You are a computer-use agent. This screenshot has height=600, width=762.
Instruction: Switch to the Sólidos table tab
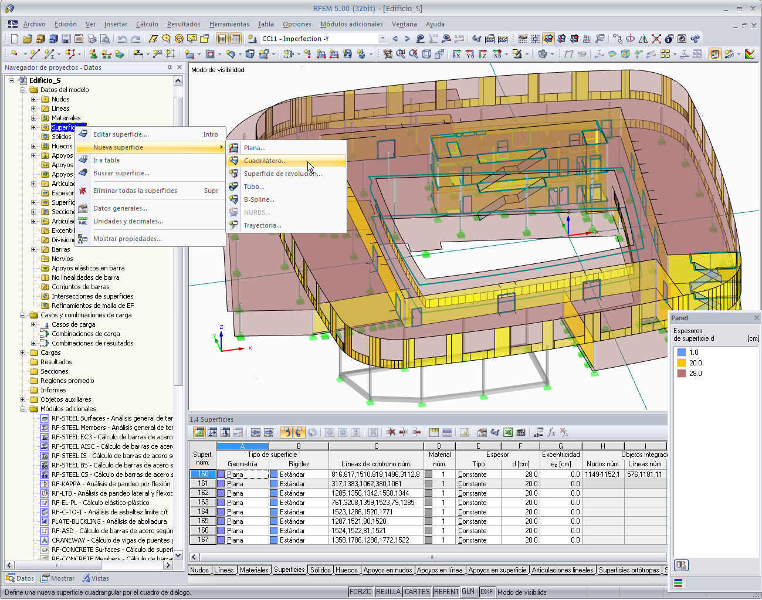coord(320,570)
